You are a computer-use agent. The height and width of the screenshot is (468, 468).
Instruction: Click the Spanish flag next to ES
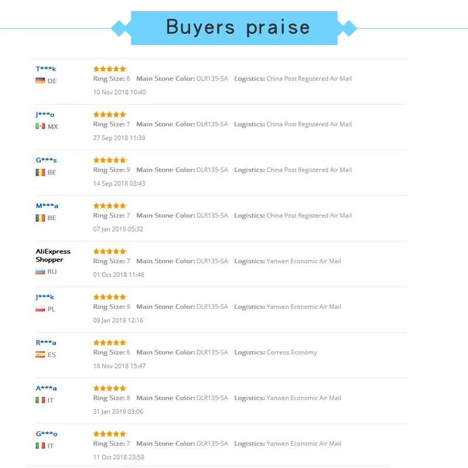click(40, 355)
